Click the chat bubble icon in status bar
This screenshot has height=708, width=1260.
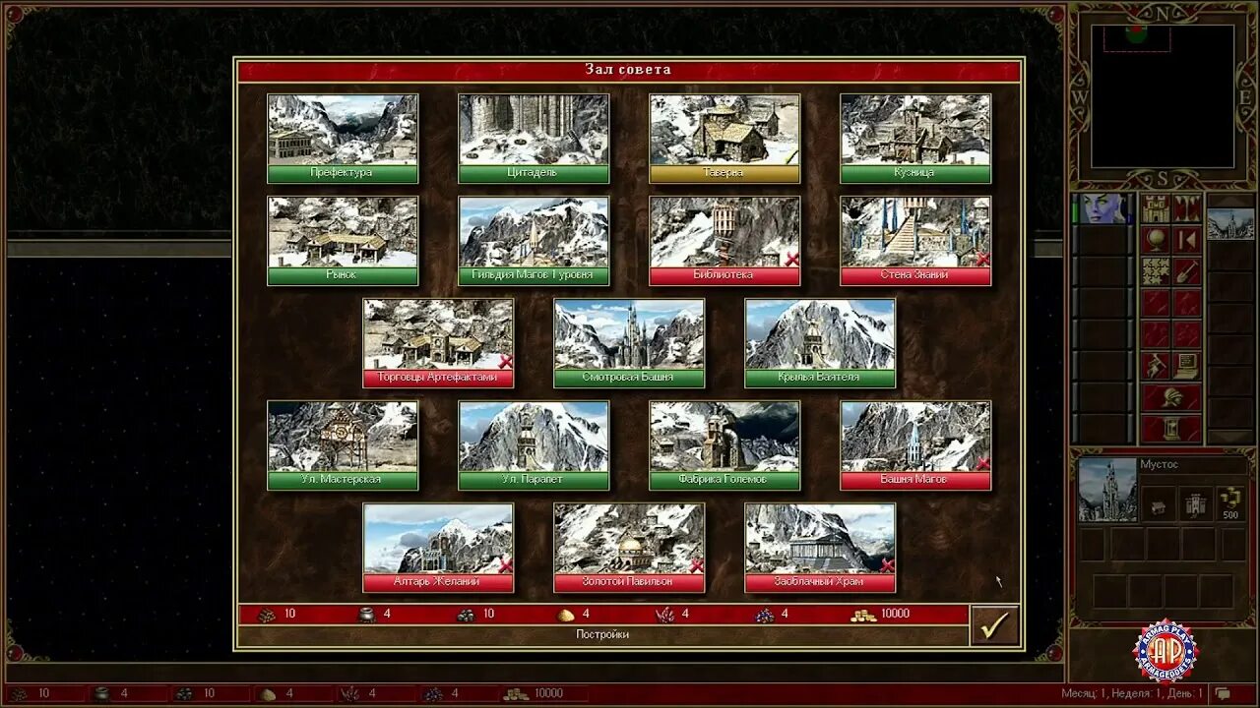click(x=1223, y=693)
